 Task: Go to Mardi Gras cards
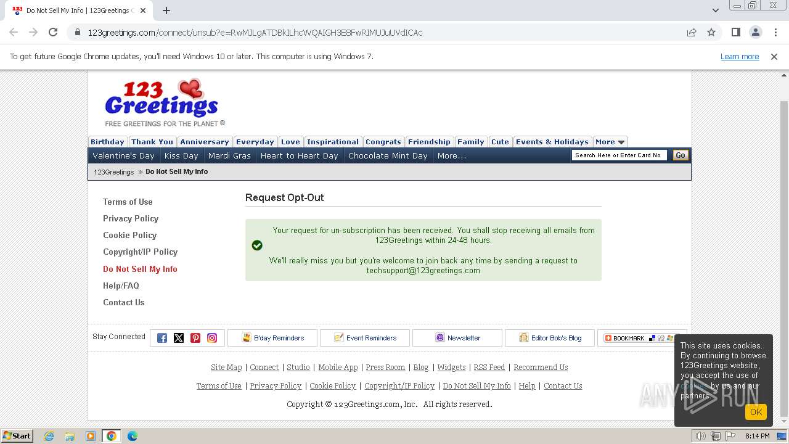(x=229, y=156)
